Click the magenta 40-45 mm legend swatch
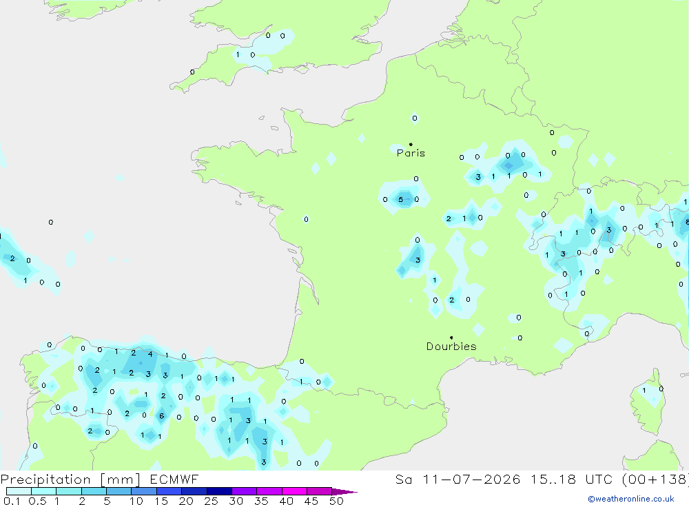689x505 pixels. pos(294,491)
